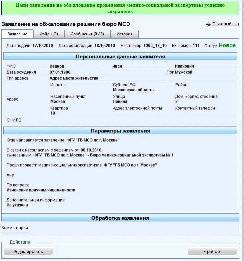This screenshot has height=261, width=244.
Task: Click the gender value Мужской
Action: click(184, 72)
